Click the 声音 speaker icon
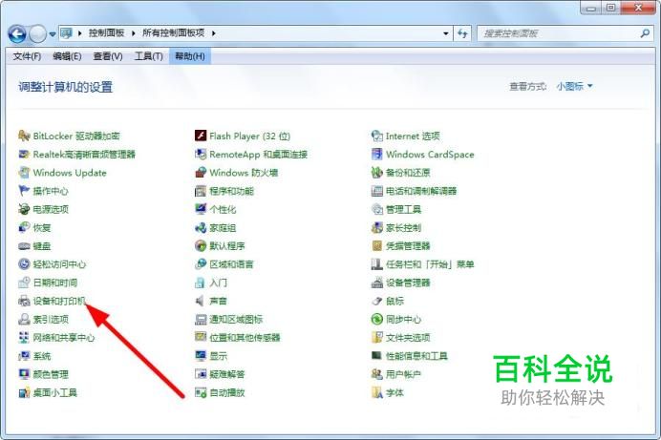 pyautogui.click(x=201, y=301)
